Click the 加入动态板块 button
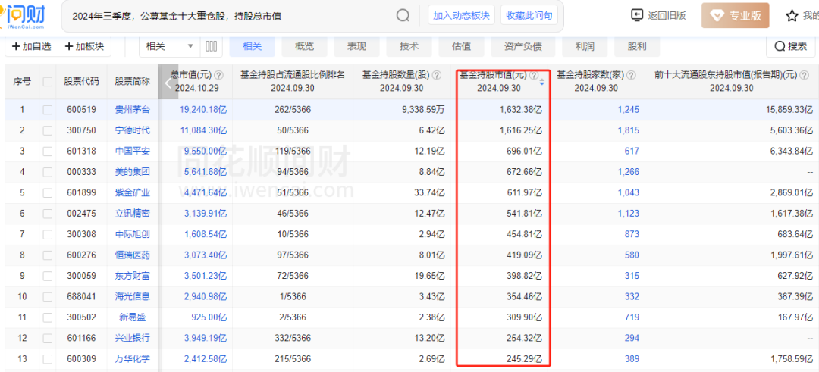Viewport: 819px width, 372px height. click(x=461, y=15)
